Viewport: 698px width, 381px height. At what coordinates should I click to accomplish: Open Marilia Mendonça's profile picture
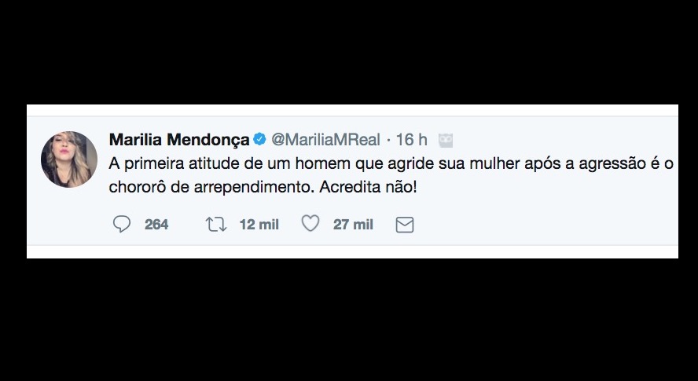[69, 159]
